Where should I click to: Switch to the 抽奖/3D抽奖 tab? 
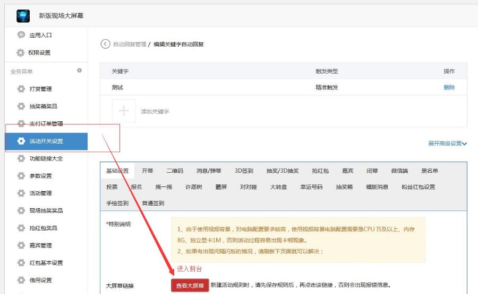283,171
